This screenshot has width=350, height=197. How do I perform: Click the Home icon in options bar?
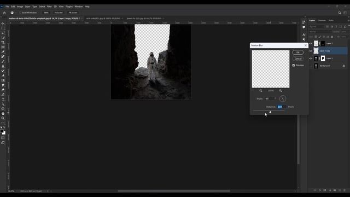coord(4,13)
